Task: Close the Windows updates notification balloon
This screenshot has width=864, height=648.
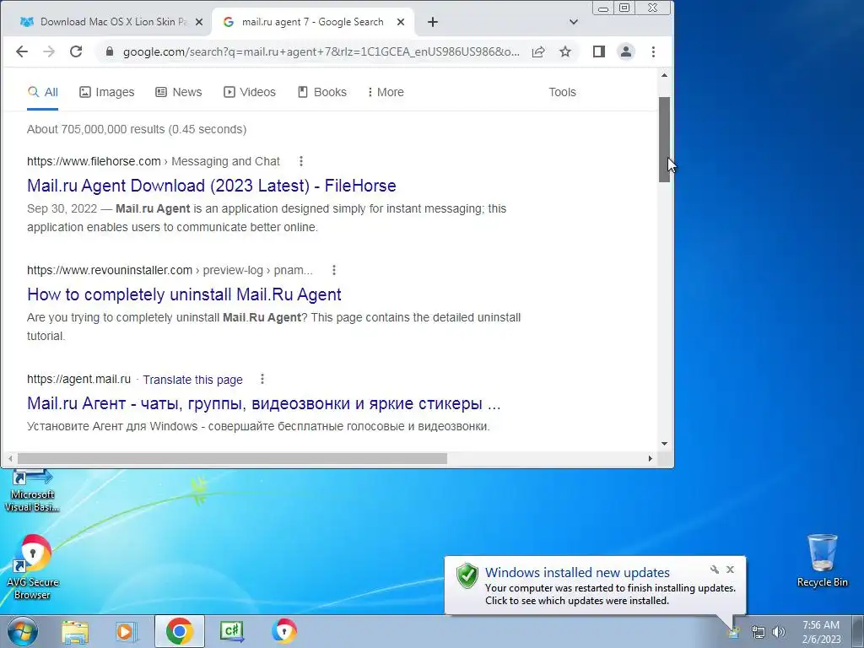Action: point(730,570)
